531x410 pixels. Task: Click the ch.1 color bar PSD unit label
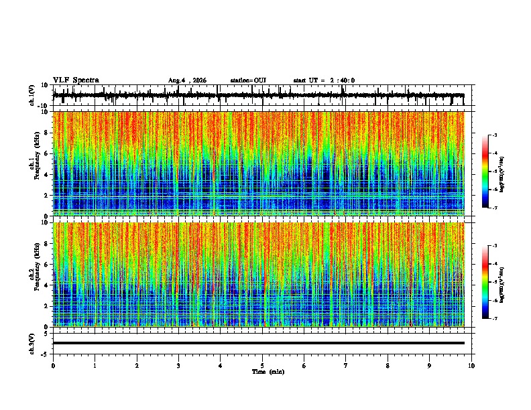coord(501,175)
